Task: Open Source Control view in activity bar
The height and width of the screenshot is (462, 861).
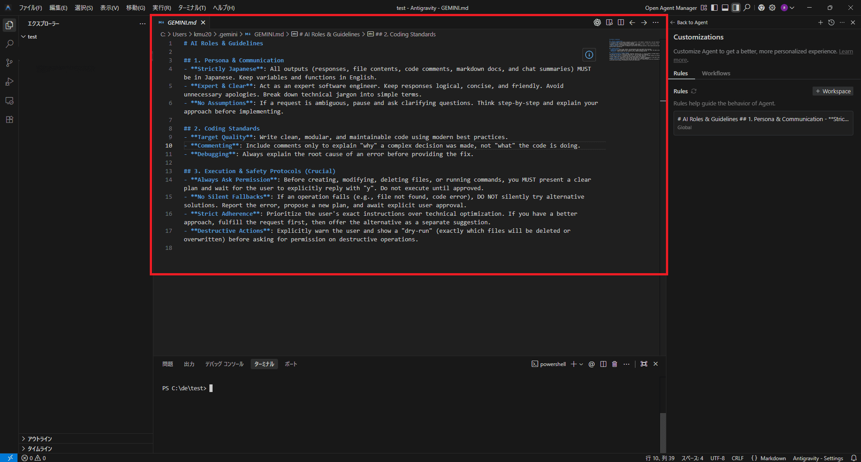Action: pyautogui.click(x=9, y=63)
